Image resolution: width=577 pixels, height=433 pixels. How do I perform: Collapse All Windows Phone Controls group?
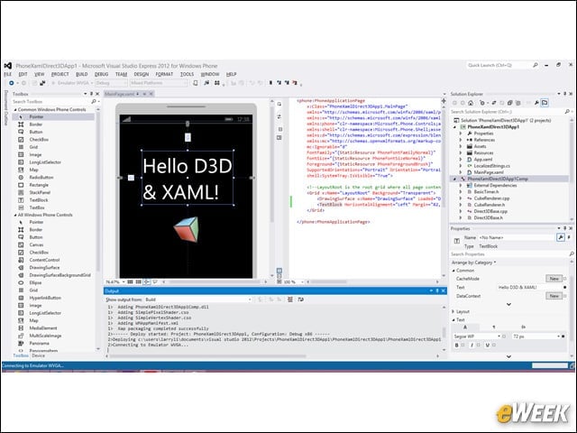[15, 215]
